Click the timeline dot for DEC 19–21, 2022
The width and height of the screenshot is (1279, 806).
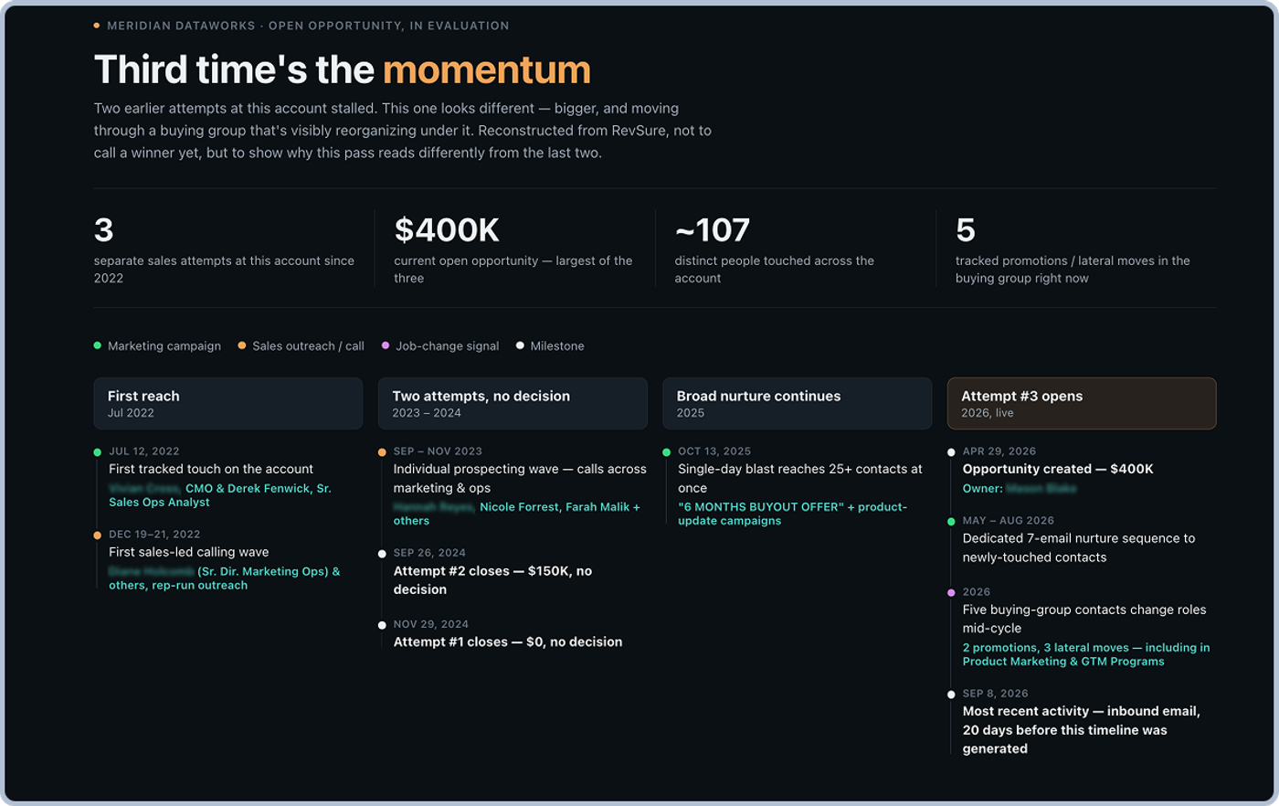point(98,536)
